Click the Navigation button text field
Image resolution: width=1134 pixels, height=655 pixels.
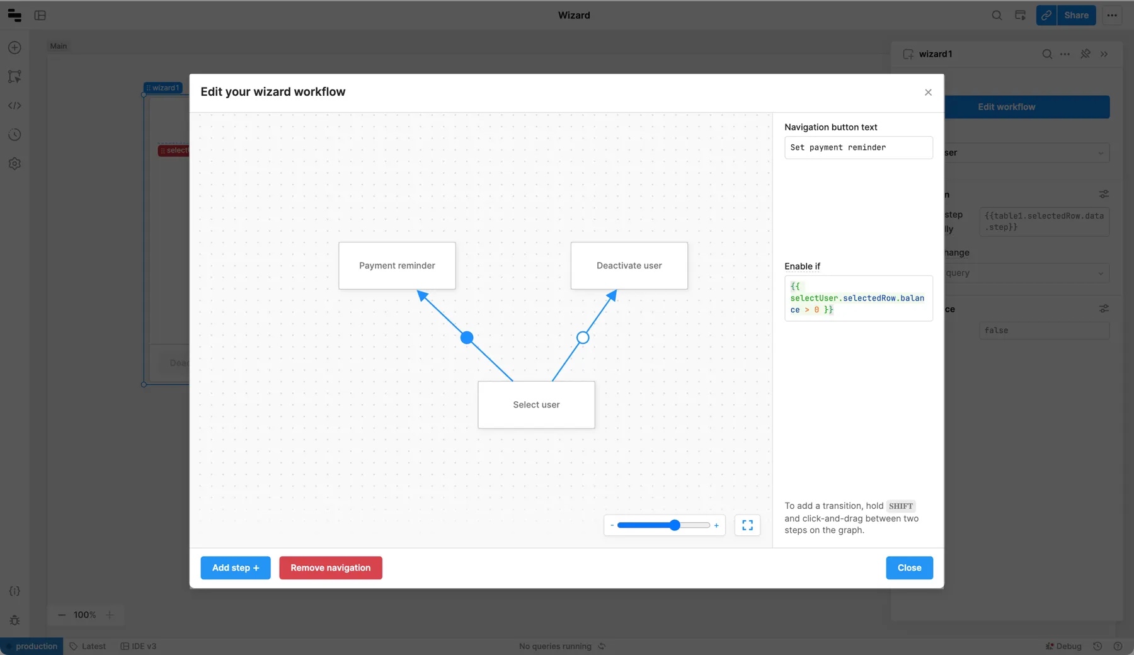(859, 148)
